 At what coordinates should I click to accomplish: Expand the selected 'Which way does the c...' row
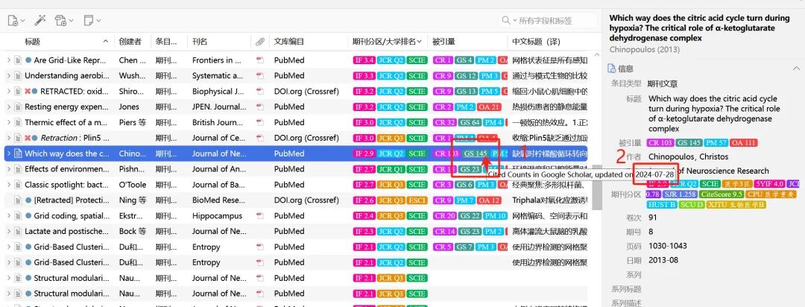coord(9,153)
